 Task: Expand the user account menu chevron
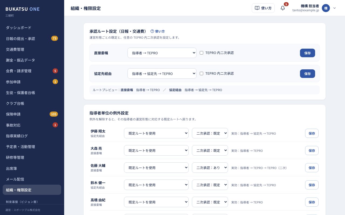click(334, 8)
